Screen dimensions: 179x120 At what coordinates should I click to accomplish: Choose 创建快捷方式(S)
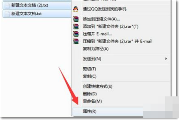[x=98, y=86]
